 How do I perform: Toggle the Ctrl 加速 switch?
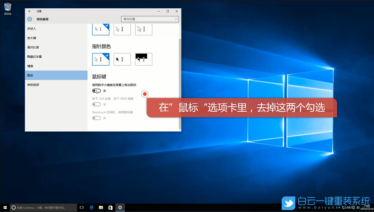pos(96,104)
